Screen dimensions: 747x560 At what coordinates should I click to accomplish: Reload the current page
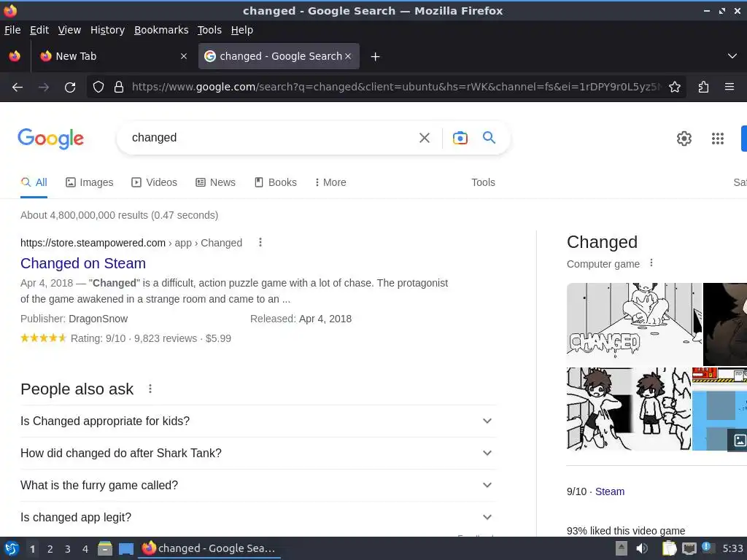point(70,87)
